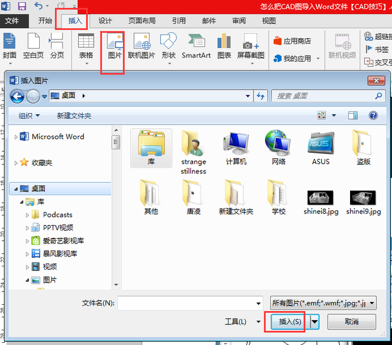Go back in the Insert Picture dialog
Screen dimensions: 392x345
point(17,96)
